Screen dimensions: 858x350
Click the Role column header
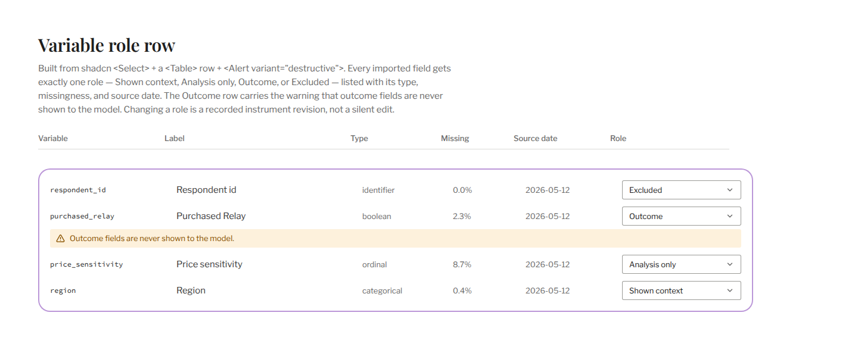(x=618, y=138)
